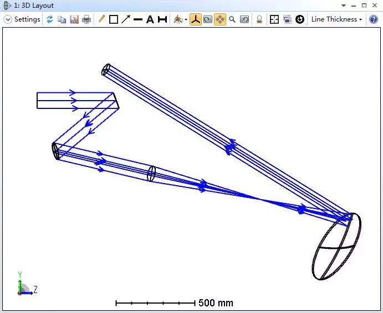Toggle the orientation axes indicator button
Image resolution: width=383 pixels, height=313 pixels.
[196, 19]
